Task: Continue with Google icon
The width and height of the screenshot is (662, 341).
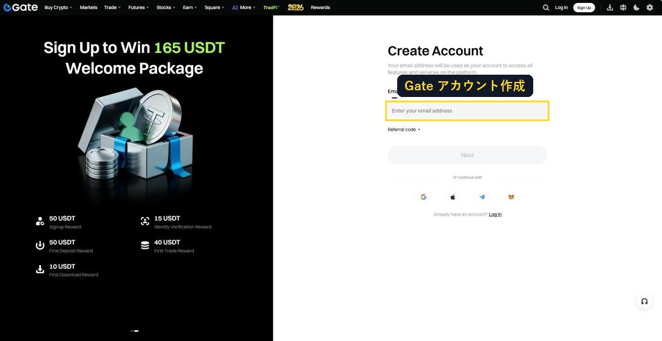Action: [x=424, y=197]
